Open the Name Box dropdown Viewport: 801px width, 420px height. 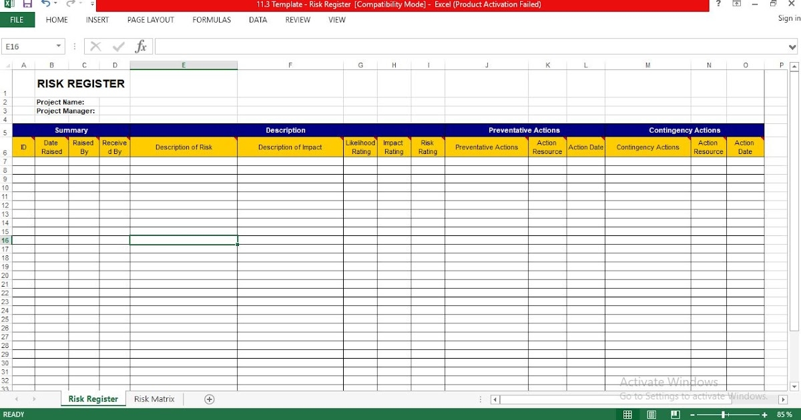pos(58,46)
